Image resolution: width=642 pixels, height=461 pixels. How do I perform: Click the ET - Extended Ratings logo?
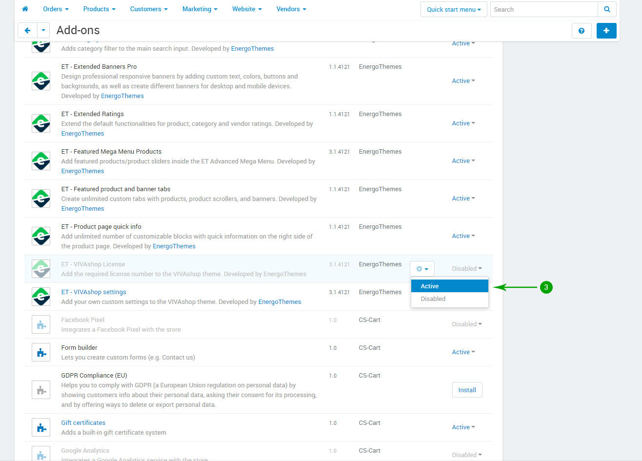pyautogui.click(x=41, y=123)
